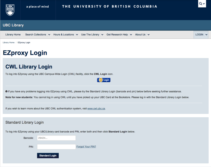The width and height of the screenshot is (211, 167).
Task: Click Library Home breadcrumb link
Action: coord(9,43)
